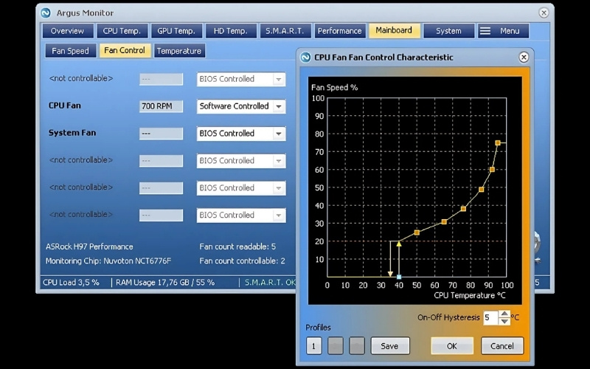Switch to the GPU Temp. tab

pos(176,31)
